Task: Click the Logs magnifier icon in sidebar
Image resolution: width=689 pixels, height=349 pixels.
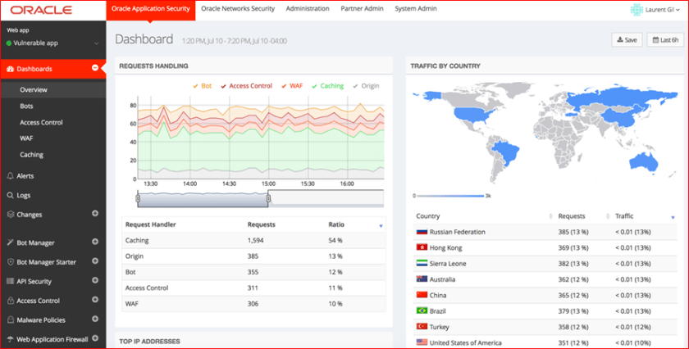Action: pos(10,196)
